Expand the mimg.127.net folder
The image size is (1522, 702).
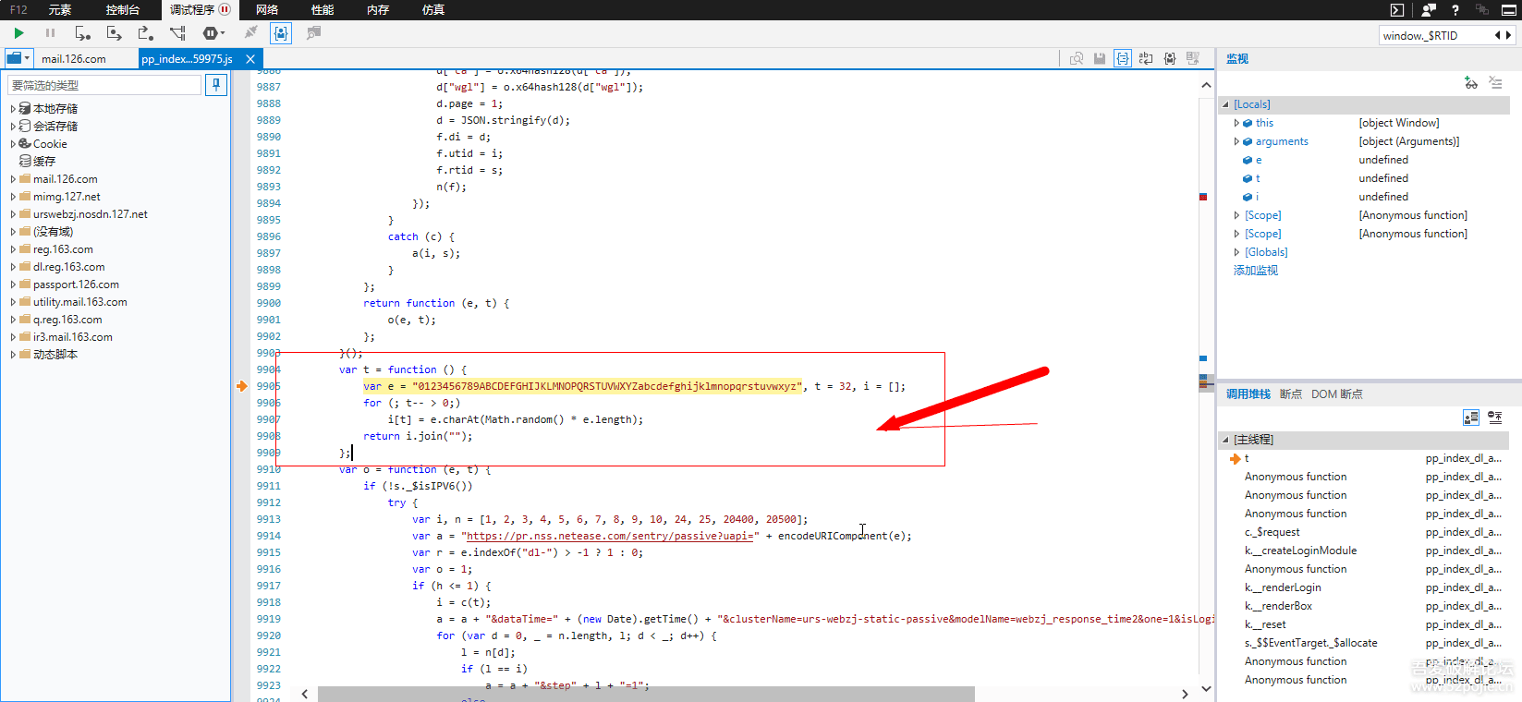[x=13, y=197]
